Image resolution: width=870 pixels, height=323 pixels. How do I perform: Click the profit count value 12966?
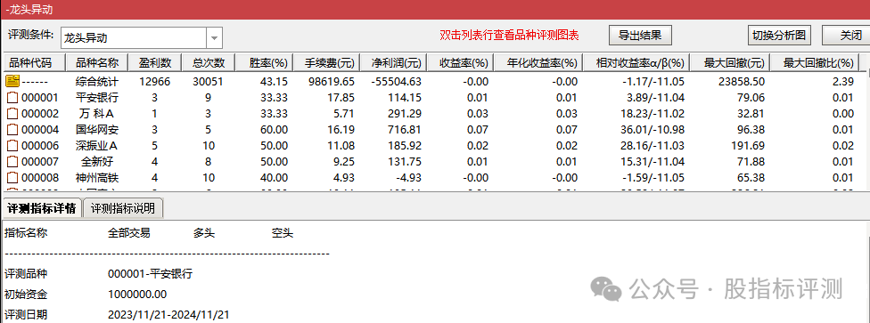(x=155, y=82)
